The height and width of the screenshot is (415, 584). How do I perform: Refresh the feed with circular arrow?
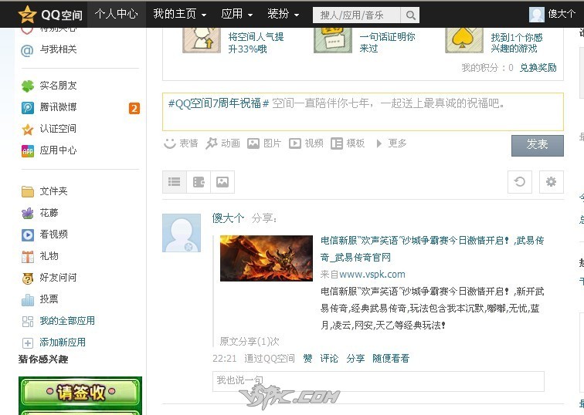pos(520,182)
